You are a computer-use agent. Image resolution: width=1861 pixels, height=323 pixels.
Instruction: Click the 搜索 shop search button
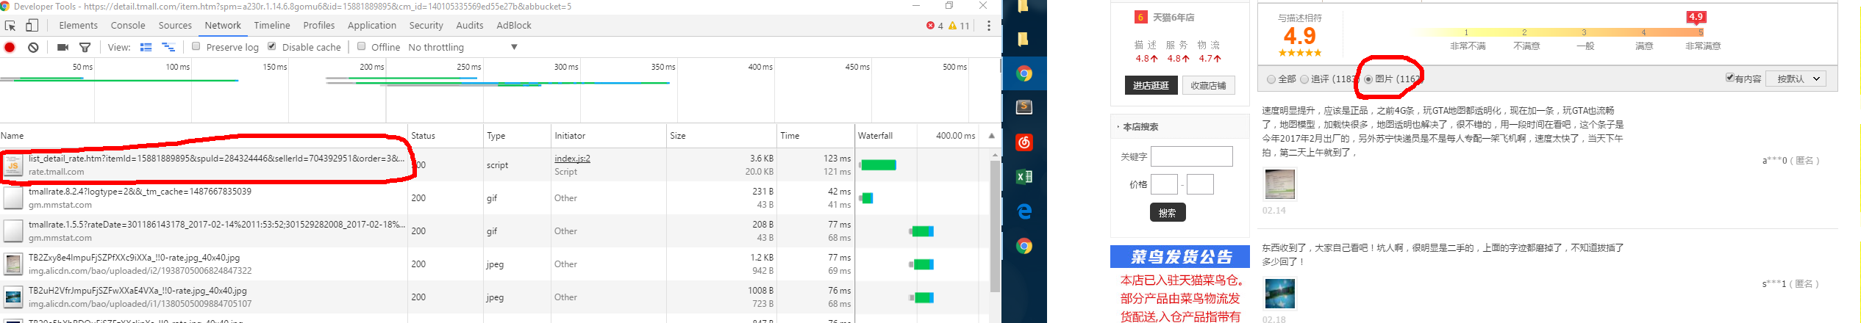pos(1168,212)
